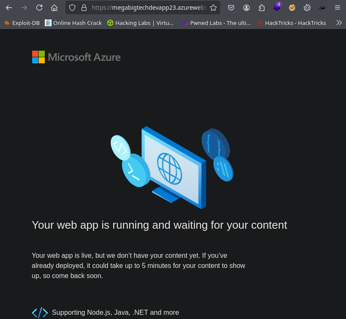346x319 pixels.
Task: Click the shield tracking protection icon
Action: (x=72, y=8)
